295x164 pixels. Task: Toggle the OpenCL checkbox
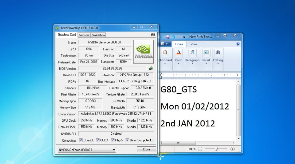81,140
